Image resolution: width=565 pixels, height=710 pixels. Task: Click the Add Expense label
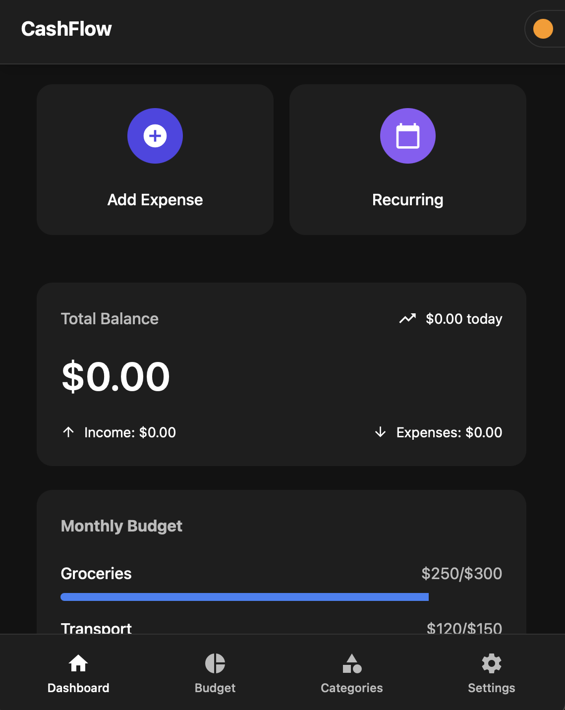155,200
